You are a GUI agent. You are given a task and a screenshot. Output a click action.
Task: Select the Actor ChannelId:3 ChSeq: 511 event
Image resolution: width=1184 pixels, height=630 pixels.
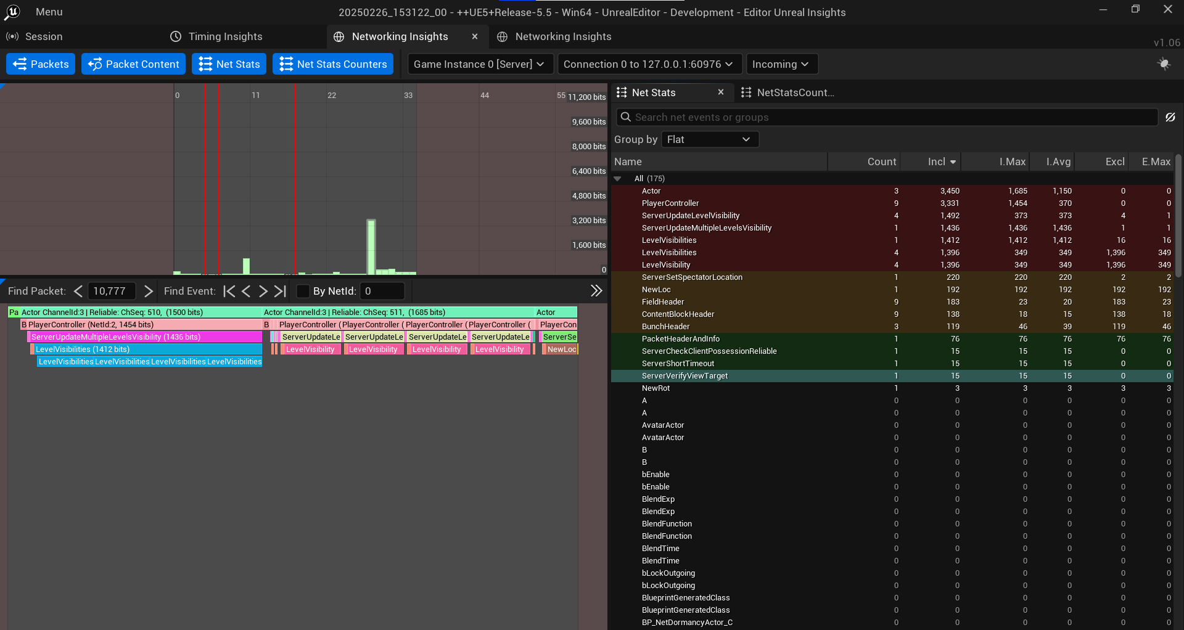[x=398, y=313]
